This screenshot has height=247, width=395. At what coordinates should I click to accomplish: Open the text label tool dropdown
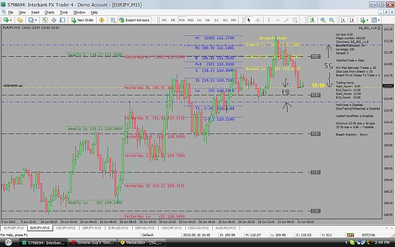(x=295, y=20)
